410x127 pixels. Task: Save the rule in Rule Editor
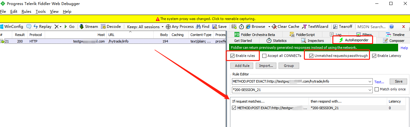click(398, 81)
